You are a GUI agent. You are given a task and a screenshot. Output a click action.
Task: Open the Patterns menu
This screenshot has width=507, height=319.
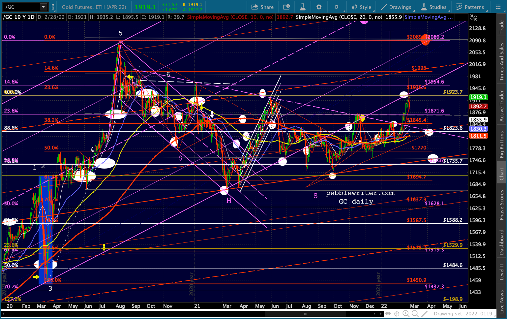click(x=470, y=7)
